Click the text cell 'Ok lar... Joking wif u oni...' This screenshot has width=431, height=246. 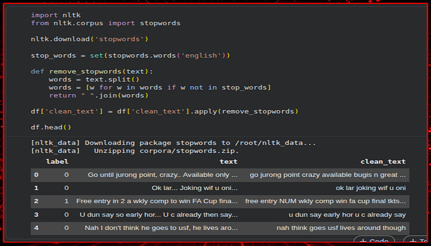coord(195,188)
